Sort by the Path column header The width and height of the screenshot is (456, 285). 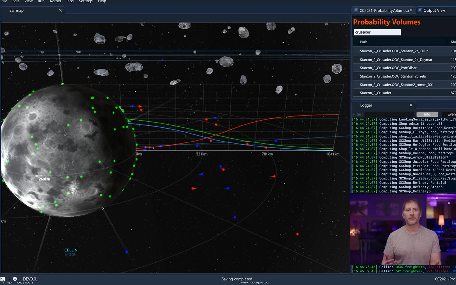(x=364, y=42)
